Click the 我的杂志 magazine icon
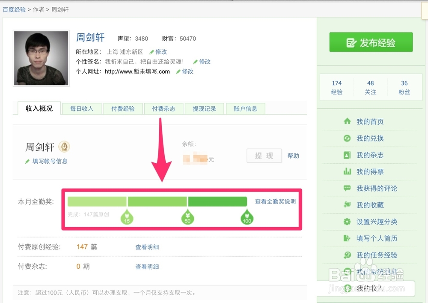This screenshot has height=303, width=428. point(347,155)
